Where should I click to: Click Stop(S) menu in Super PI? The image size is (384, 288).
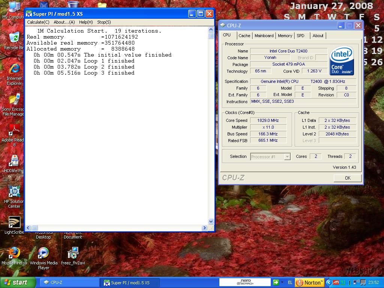[104, 22]
